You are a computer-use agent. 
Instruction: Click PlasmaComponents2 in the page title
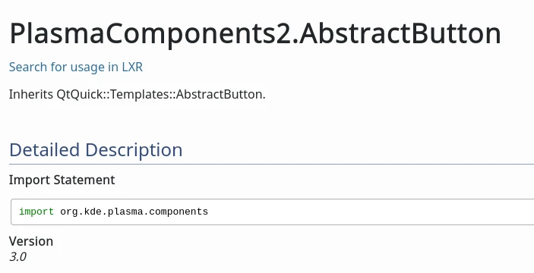coord(149,35)
